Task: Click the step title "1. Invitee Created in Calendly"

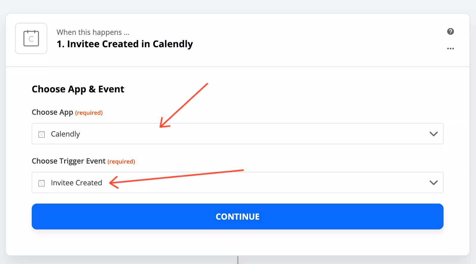Action: [x=125, y=44]
